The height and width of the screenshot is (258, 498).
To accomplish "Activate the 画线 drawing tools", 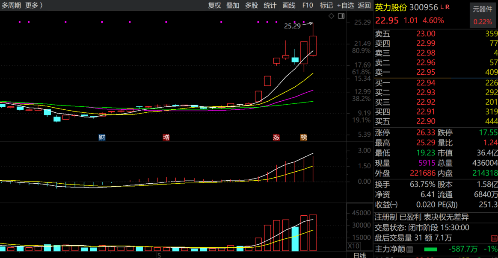I will pos(289,6).
